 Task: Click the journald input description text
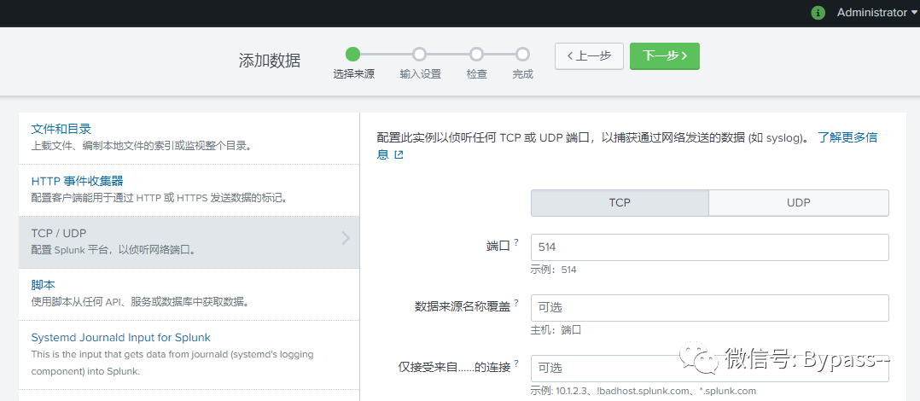[x=172, y=363]
